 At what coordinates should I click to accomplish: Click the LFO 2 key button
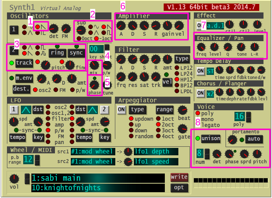click(104, 137)
